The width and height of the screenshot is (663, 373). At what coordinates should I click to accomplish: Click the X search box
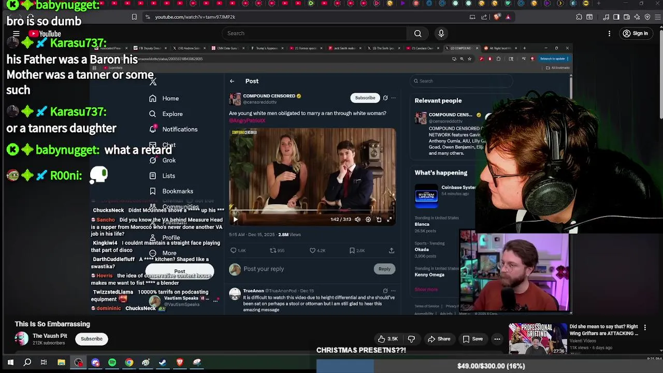(461, 81)
